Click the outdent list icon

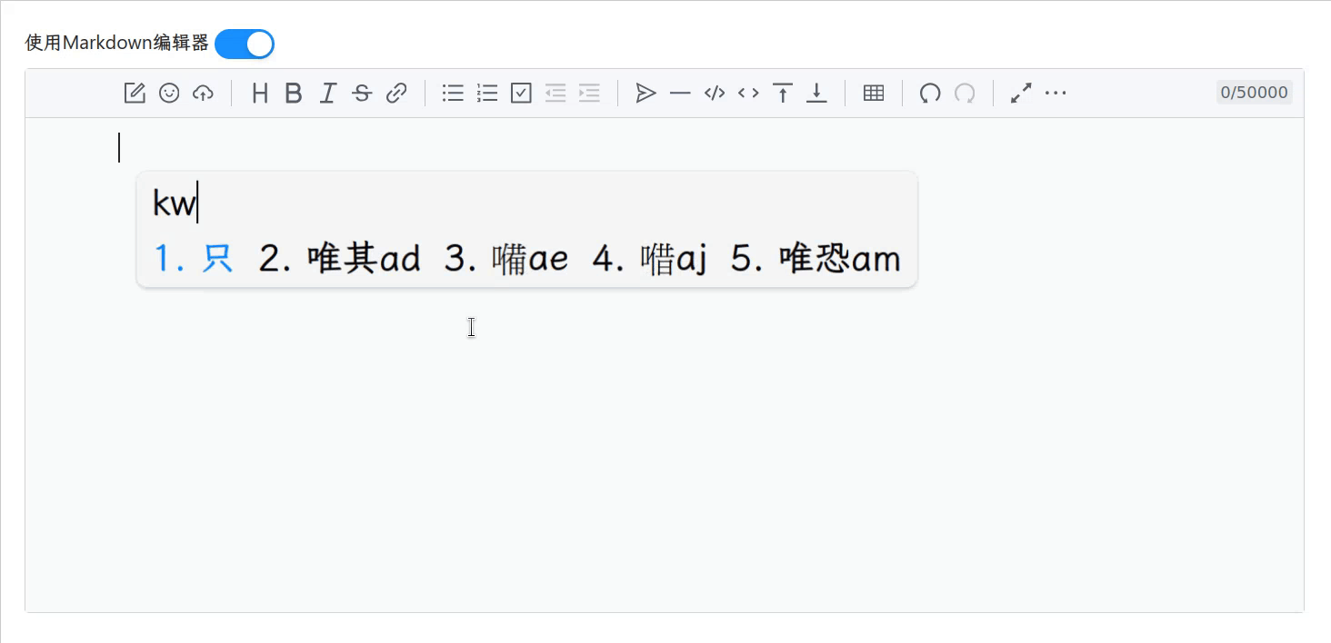555,93
